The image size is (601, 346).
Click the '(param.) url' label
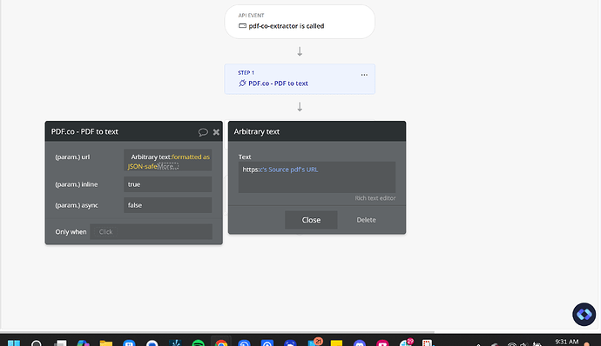point(72,157)
